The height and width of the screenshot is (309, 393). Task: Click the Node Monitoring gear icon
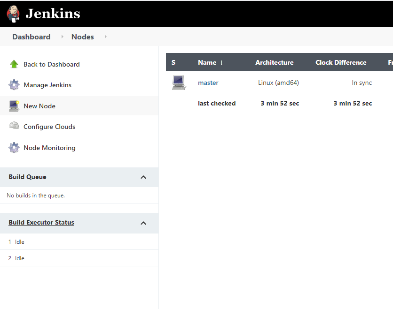[x=14, y=148]
